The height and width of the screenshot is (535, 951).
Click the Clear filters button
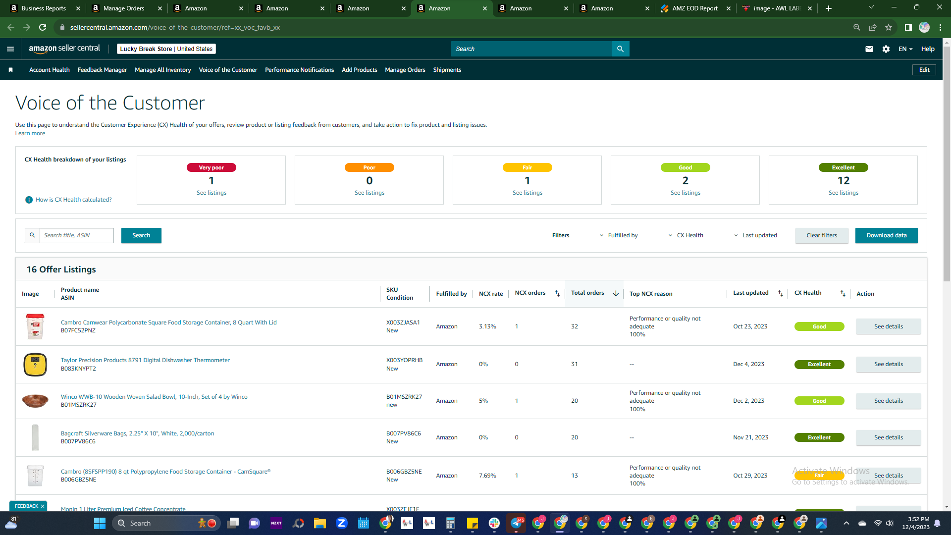point(822,235)
